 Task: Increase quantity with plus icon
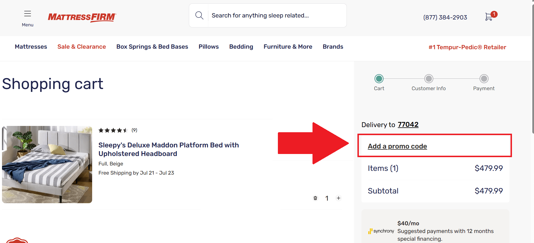pyautogui.click(x=339, y=198)
